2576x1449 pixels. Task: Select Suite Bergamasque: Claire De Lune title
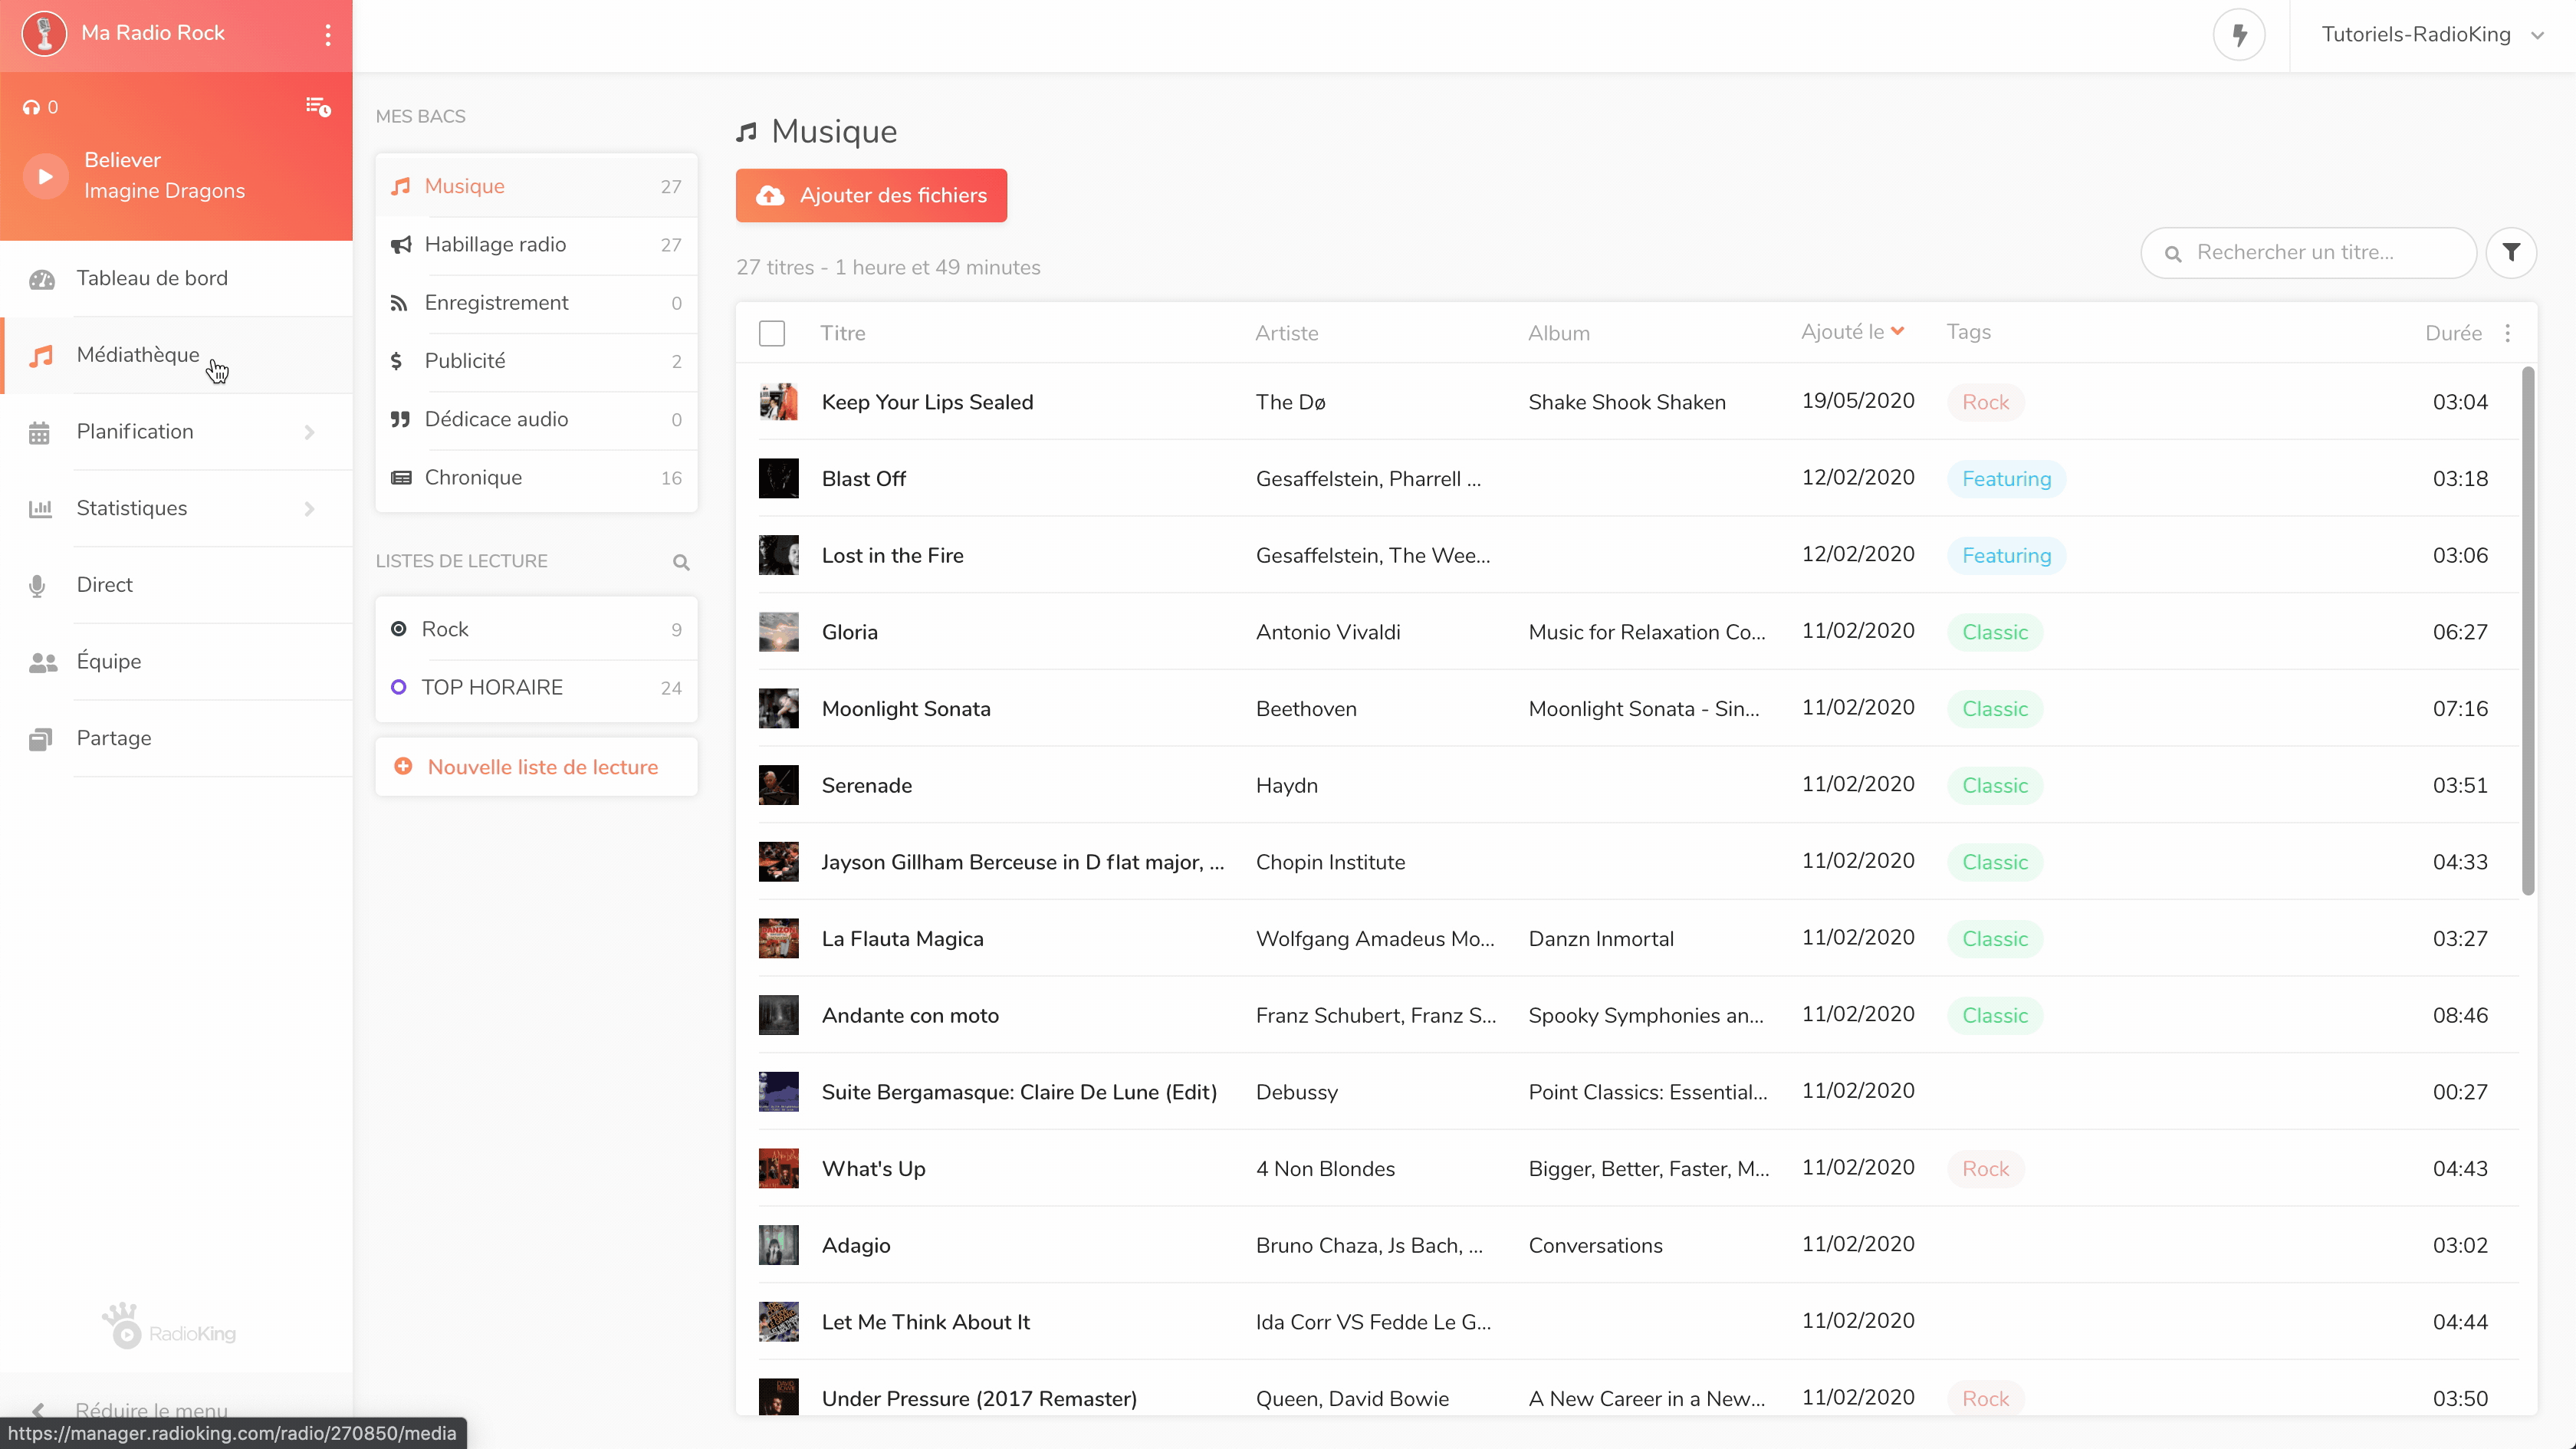pyautogui.click(x=1019, y=1092)
